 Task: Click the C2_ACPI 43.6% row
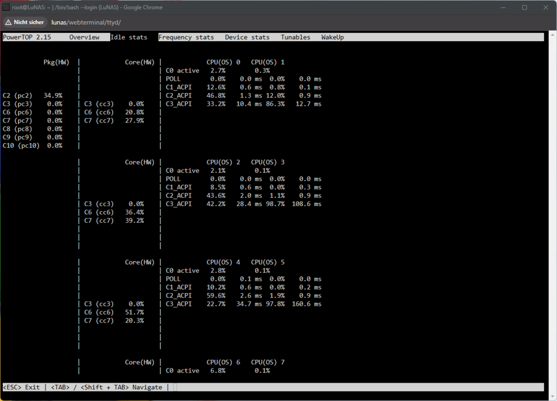pyautogui.click(x=243, y=195)
